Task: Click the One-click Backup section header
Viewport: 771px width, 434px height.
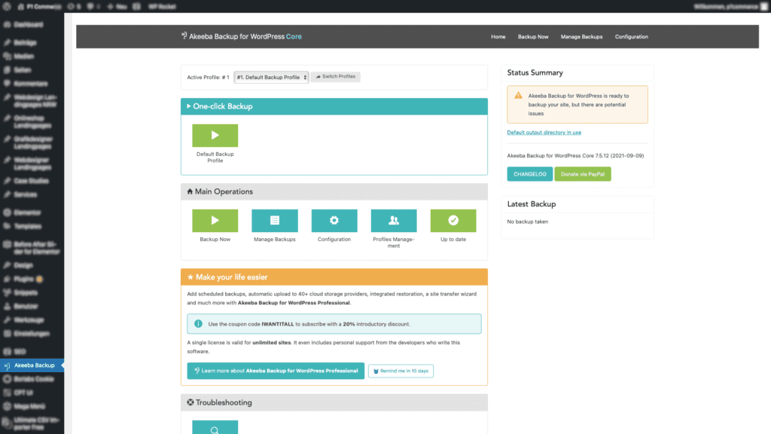Action: 334,106
